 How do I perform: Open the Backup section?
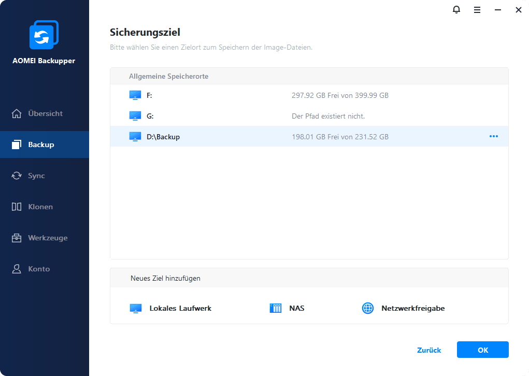(x=45, y=144)
